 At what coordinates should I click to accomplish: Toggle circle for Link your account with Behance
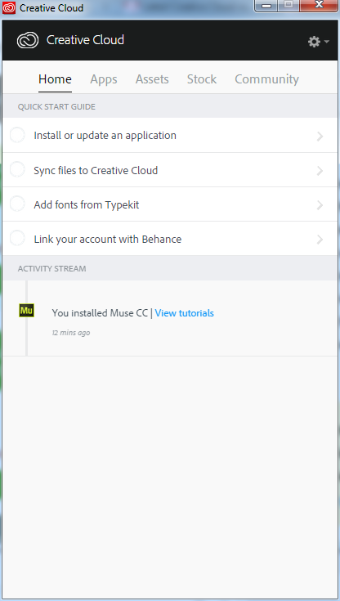(x=17, y=239)
